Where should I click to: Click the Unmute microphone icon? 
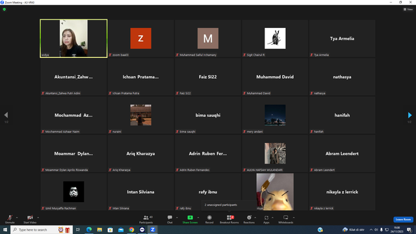pos(10,218)
